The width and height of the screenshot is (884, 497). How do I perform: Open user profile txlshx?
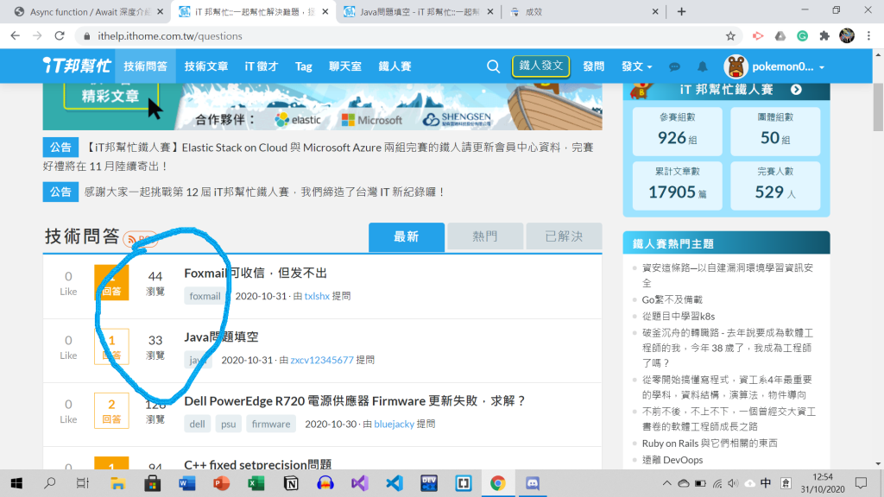317,296
